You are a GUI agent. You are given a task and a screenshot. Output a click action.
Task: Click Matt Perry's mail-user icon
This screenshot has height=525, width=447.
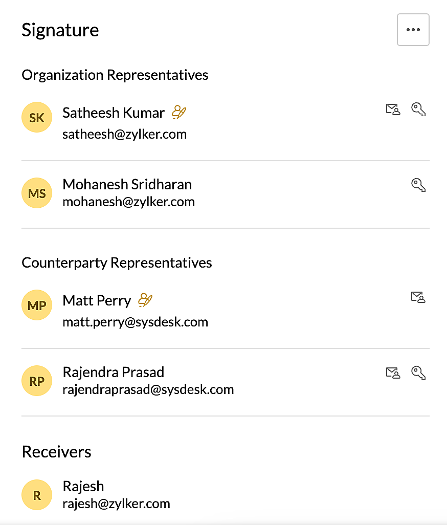click(418, 297)
